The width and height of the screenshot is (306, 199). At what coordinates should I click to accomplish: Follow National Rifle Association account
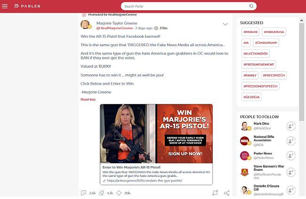click(x=291, y=141)
